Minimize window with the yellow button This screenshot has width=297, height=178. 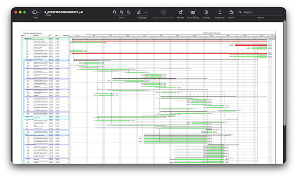click(x=20, y=12)
